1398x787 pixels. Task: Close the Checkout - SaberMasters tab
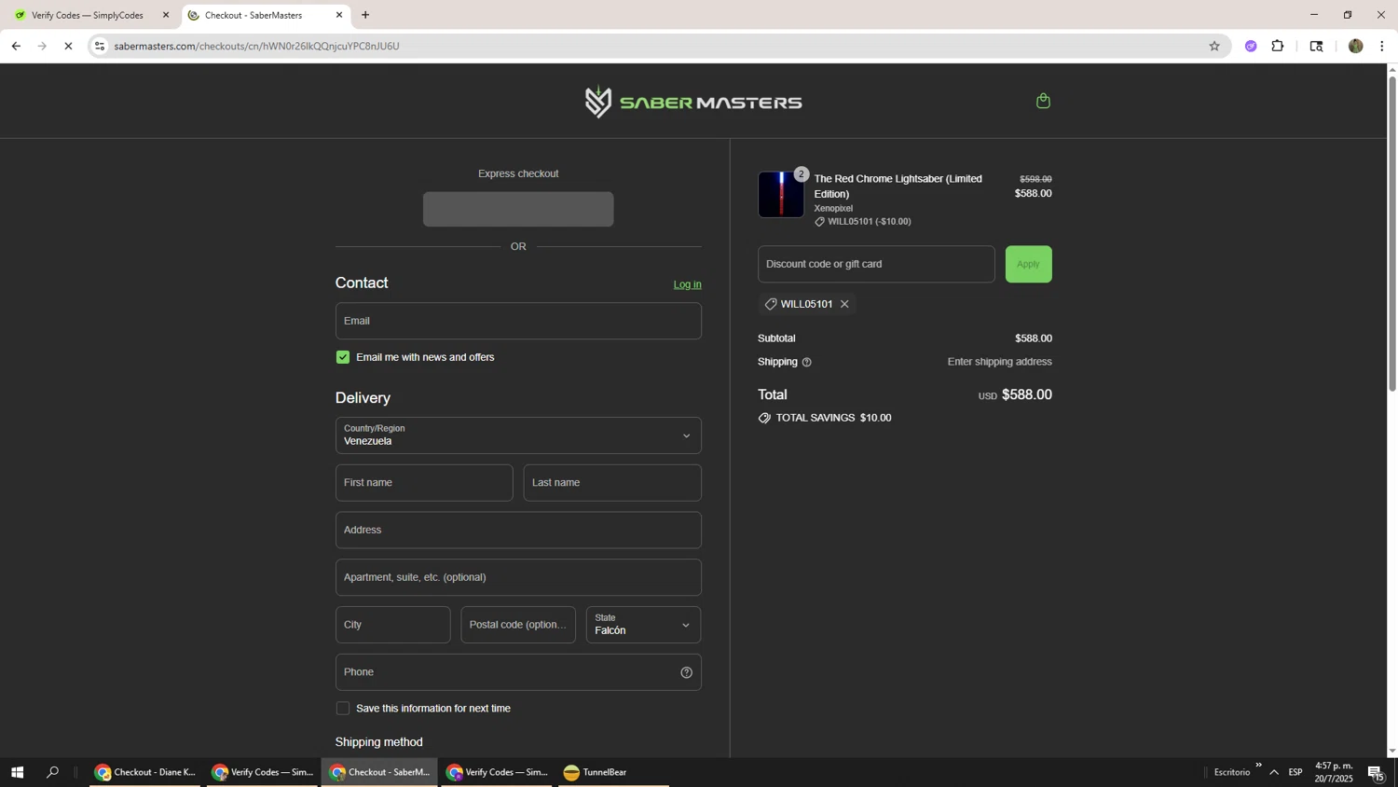339,15
